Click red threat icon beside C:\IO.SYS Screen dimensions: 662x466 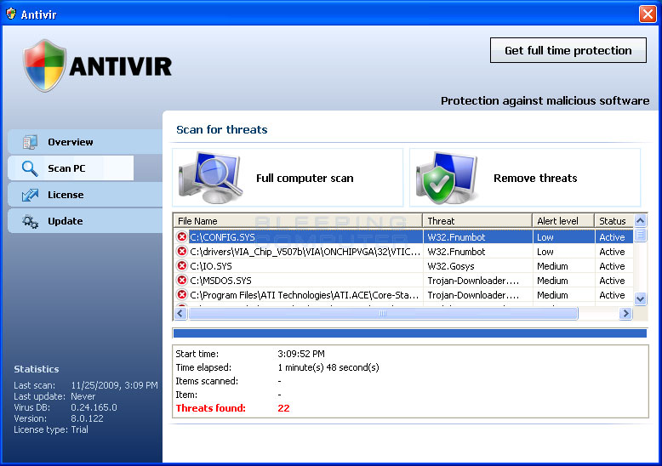pyautogui.click(x=181, y=266)
